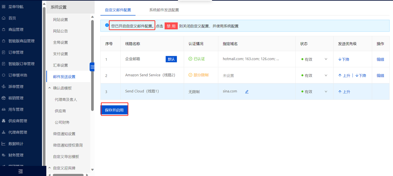Click the pencil icon next to sina.com
The width and height of the screenshot is (393, 176).
(x=247, y=92)
